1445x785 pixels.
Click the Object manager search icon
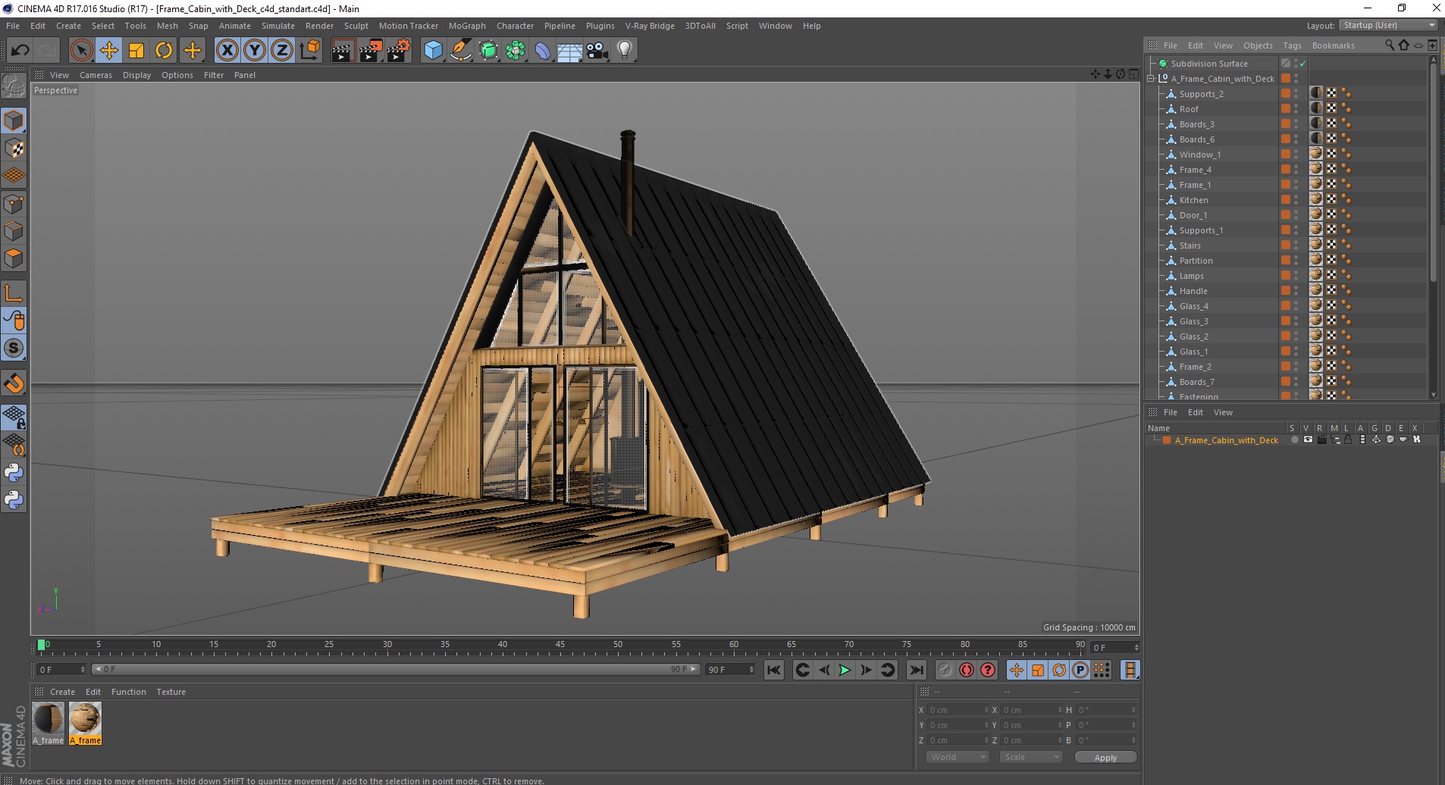[x=1389, y=45]
